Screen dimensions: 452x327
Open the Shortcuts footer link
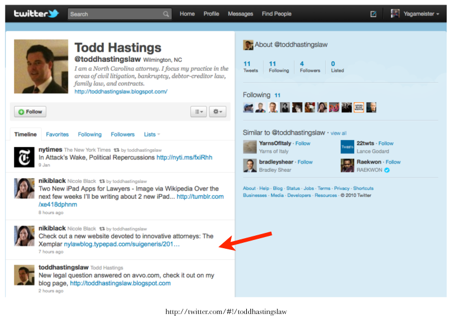363,188
